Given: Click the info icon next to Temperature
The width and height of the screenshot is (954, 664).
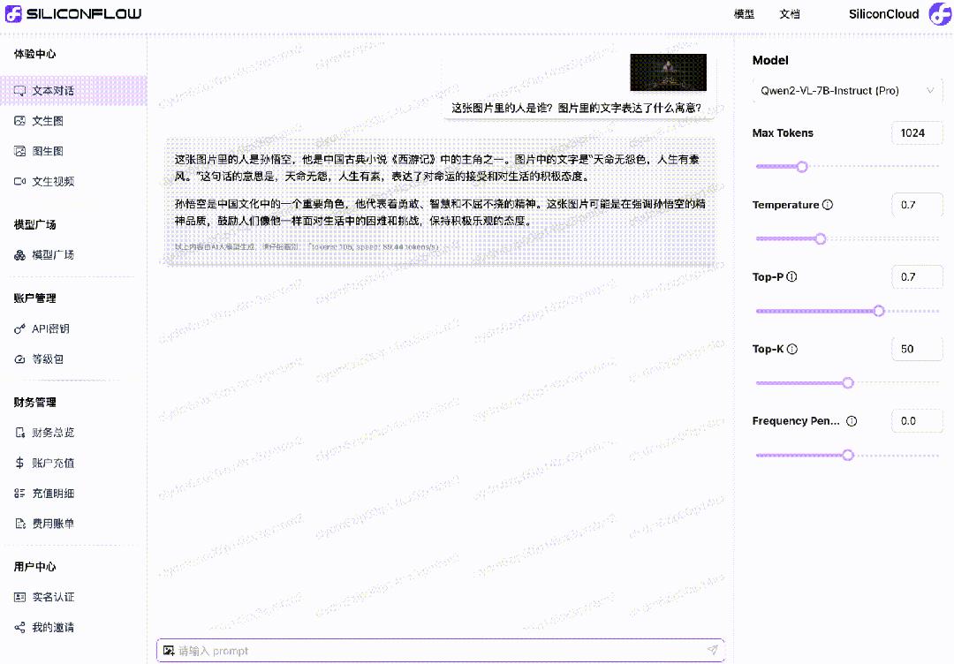Looking at the screenshot, I should pyautogui.click(x=827, y=205).
